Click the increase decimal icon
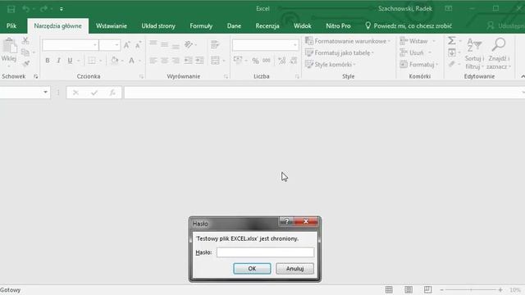The width and height of the screenshot is (525, 295). point(281,61)
